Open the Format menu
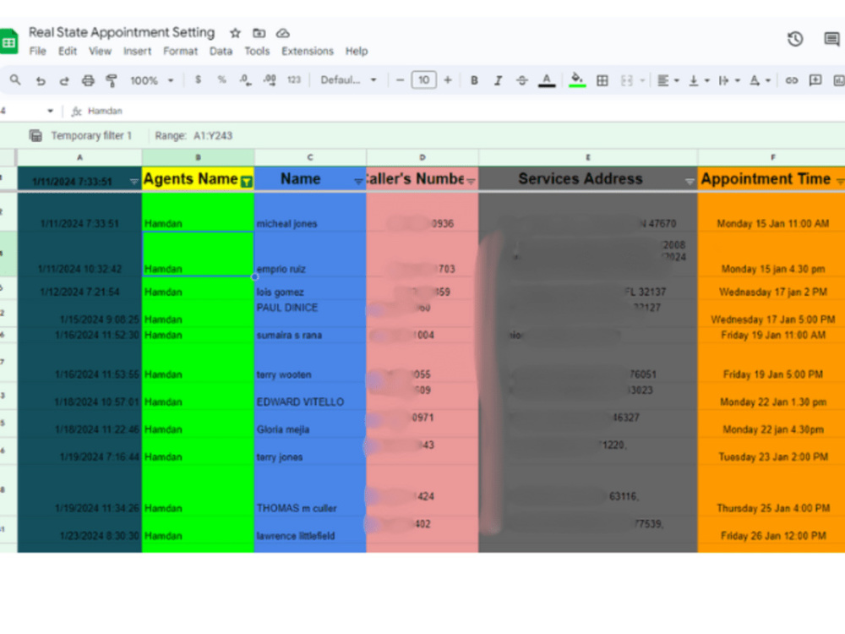The height and width of the screenshot is (634, 845). [x=181, y=52]
